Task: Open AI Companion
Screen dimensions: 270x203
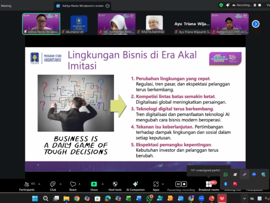Action: pos(135,186)
